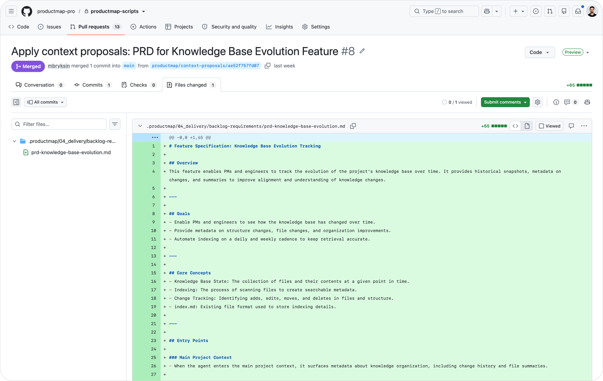Image resolution: width=603 pixels, height=381 pixels.
Task: Open the issues icon in header
Action: tap(536, 11)
